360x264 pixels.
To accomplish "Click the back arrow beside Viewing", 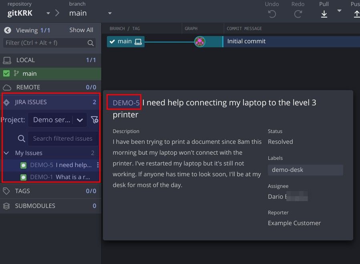I will [x=8, y=30].
